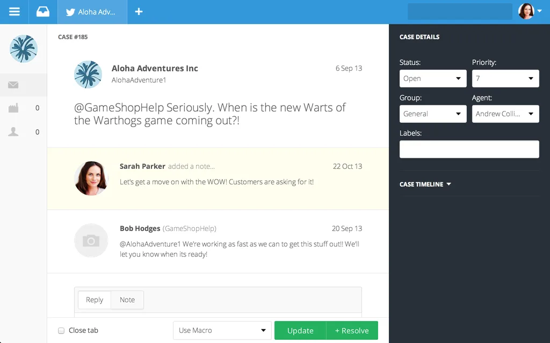Open the user profile avatar menu
This screenshot has width=550, height=343.
pos(530,11)
